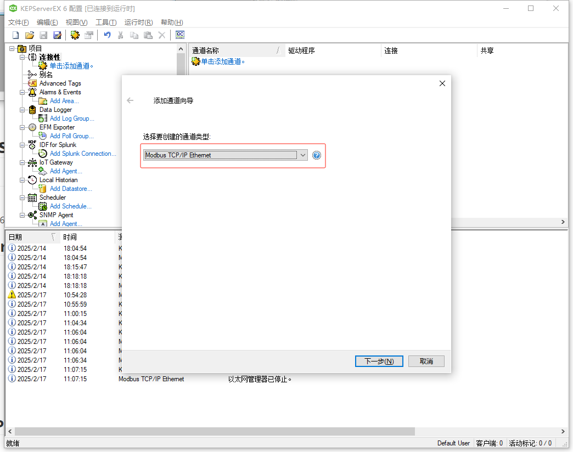This screenshot has height=452, width=573.
Task: Collapse the Local Historian tree node
Action: click(x=23, y=179)
